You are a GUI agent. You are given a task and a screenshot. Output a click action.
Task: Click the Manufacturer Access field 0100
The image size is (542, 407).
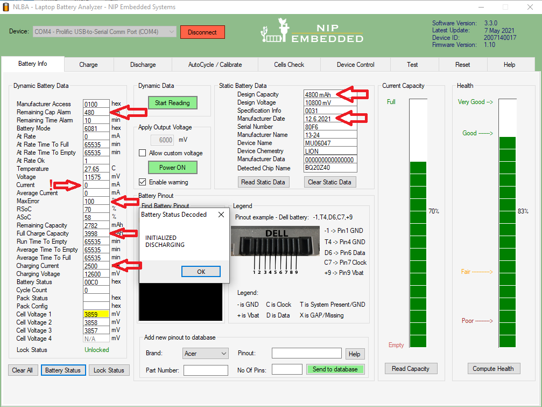[96, 104]
